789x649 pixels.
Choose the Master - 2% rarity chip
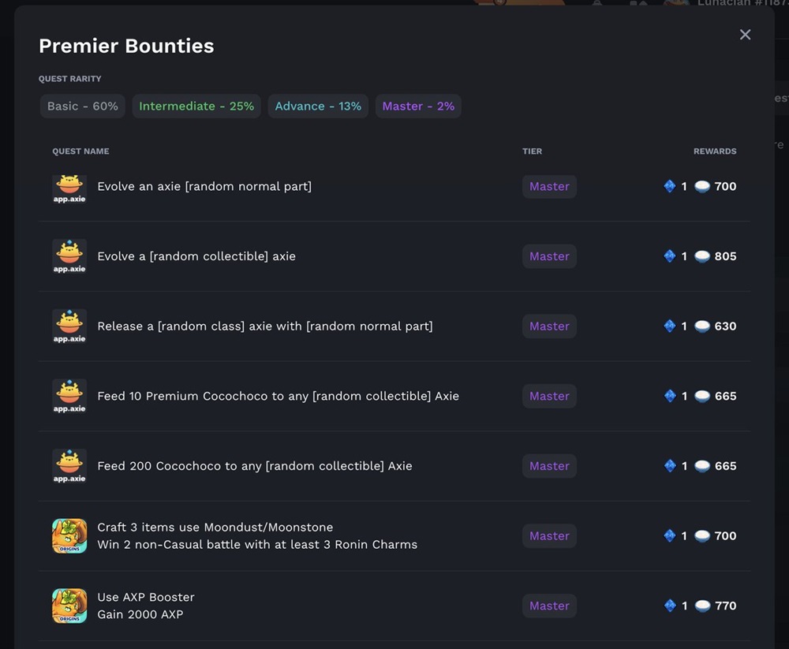[418, 106]
